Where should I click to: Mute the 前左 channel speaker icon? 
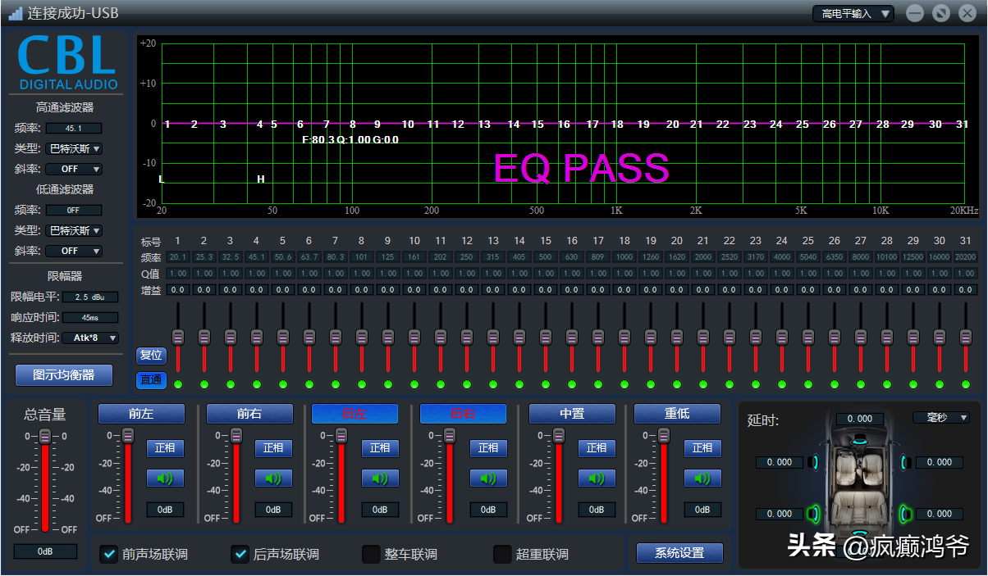[x=165, y=478]
